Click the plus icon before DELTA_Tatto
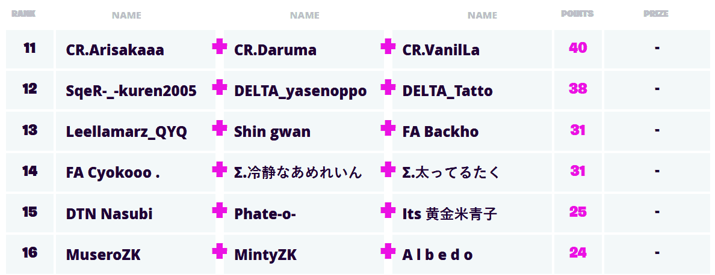Image resolution: width=715 pixels, height=275 pixels. [x=388, y=88]
